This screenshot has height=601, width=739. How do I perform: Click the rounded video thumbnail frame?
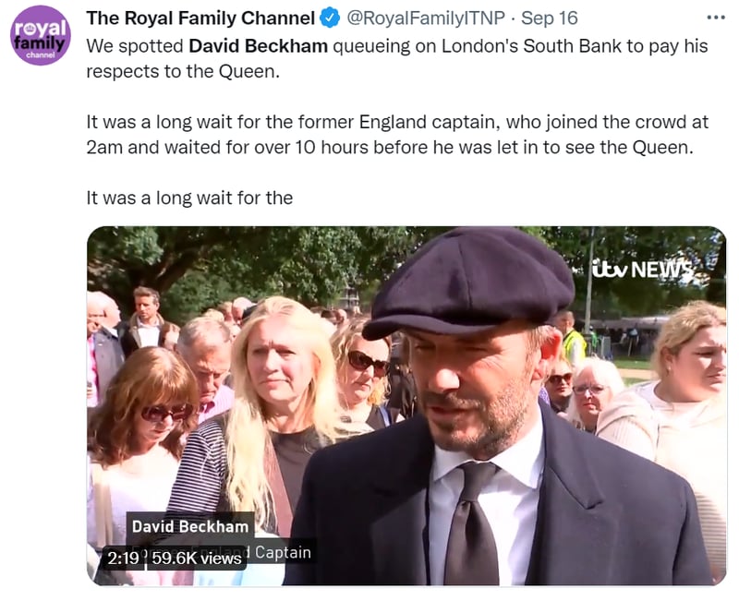[406, 406]
